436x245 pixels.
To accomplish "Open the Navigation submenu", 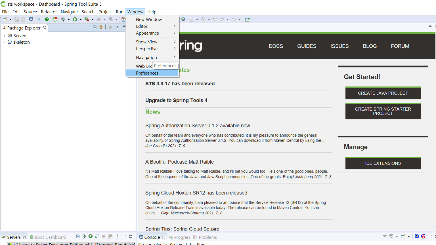I will (x=152, y=58).
